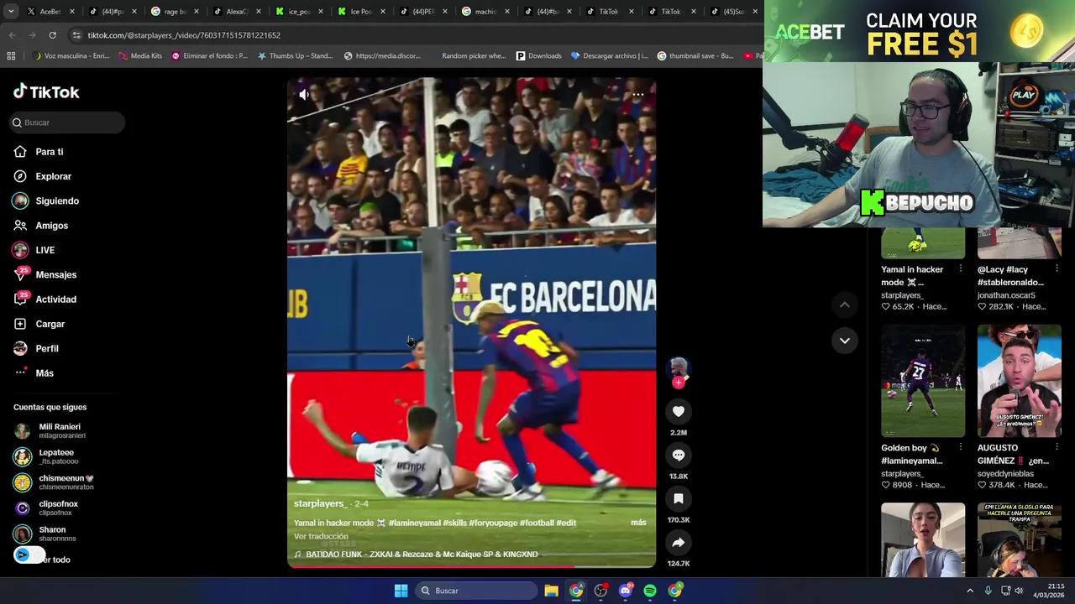Open options for 'Yamal in hacker mode' card
This screenshot has width=1075, height=604.
(961, 269)
